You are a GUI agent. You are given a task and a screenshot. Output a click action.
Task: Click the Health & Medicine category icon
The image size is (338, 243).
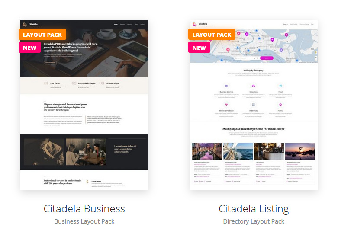(x=226, y=105)
